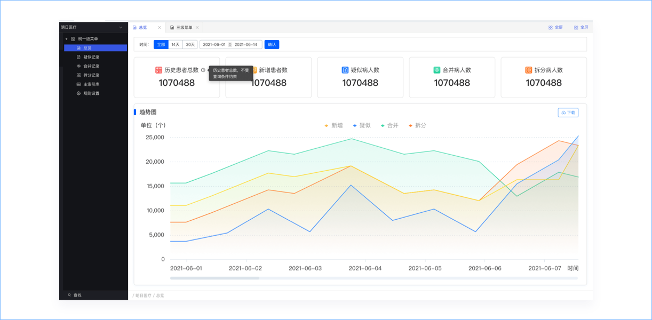652x320 pixels.
Task: Click the 疑似记录 document icon
Action: coord(78,57)
